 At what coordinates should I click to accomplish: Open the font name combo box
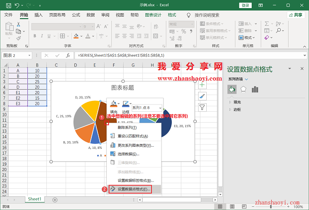tap(57, 27)
